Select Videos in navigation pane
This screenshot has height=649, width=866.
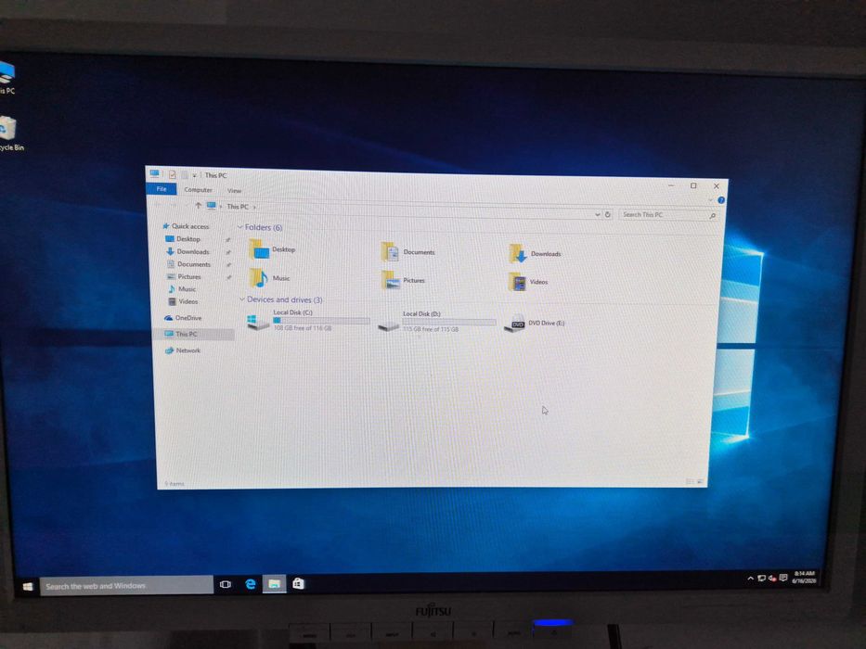(183, 301)
